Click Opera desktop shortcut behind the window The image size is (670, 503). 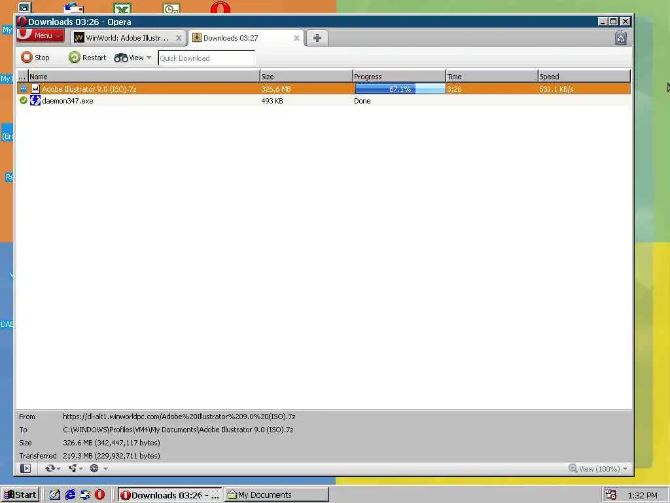point(220,7)
